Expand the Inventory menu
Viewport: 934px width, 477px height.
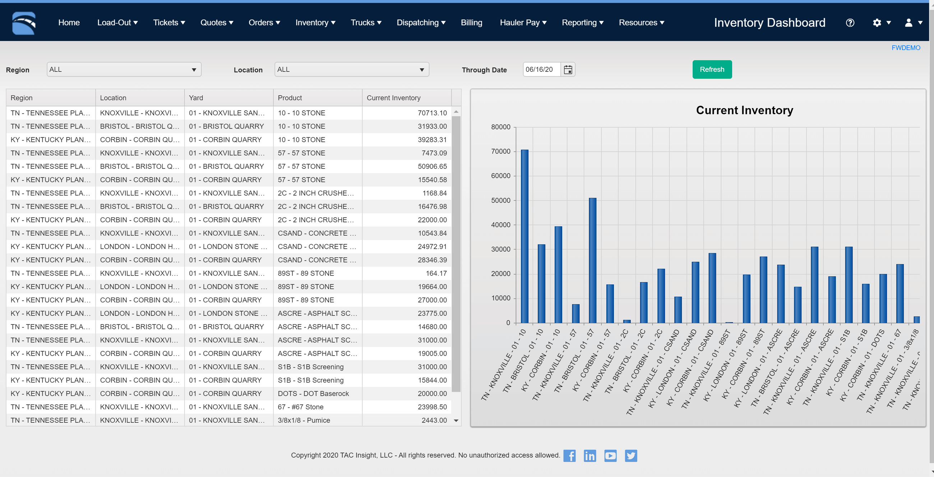[315, 23]
